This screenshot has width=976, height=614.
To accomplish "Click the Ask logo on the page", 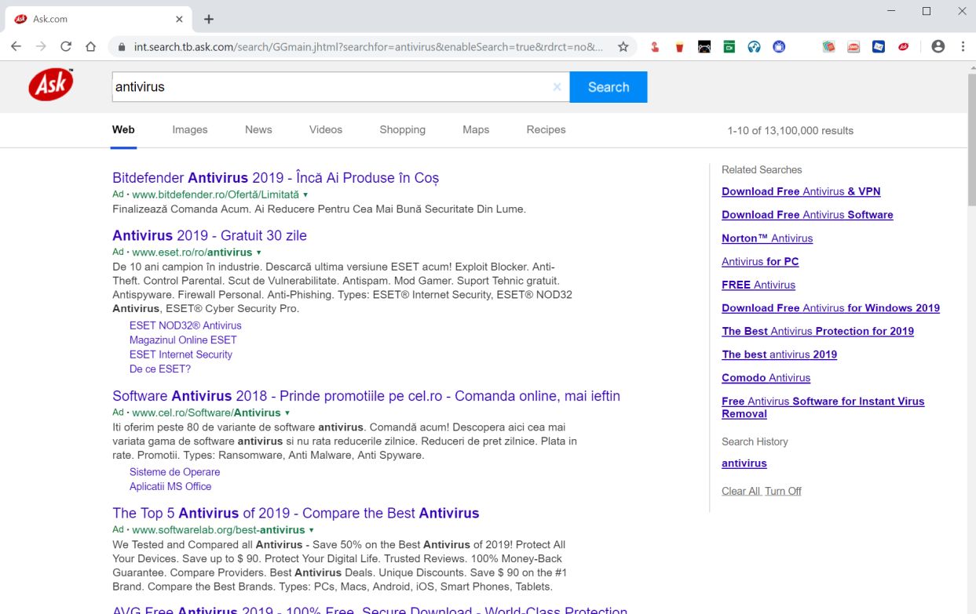I will pos(51,85).
